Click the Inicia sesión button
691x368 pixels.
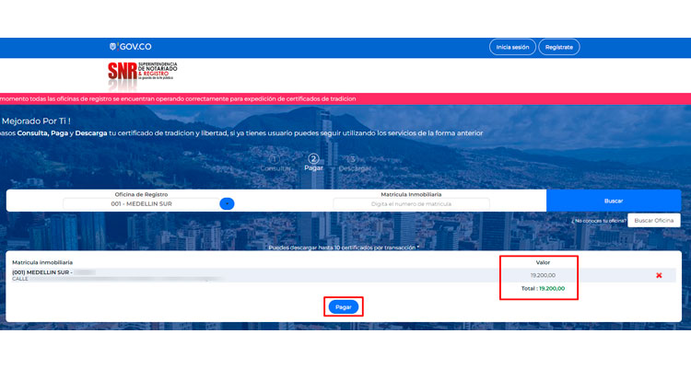(x=512, y=47)
